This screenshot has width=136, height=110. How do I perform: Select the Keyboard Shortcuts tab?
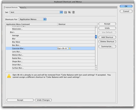click(x=11, y=7)
